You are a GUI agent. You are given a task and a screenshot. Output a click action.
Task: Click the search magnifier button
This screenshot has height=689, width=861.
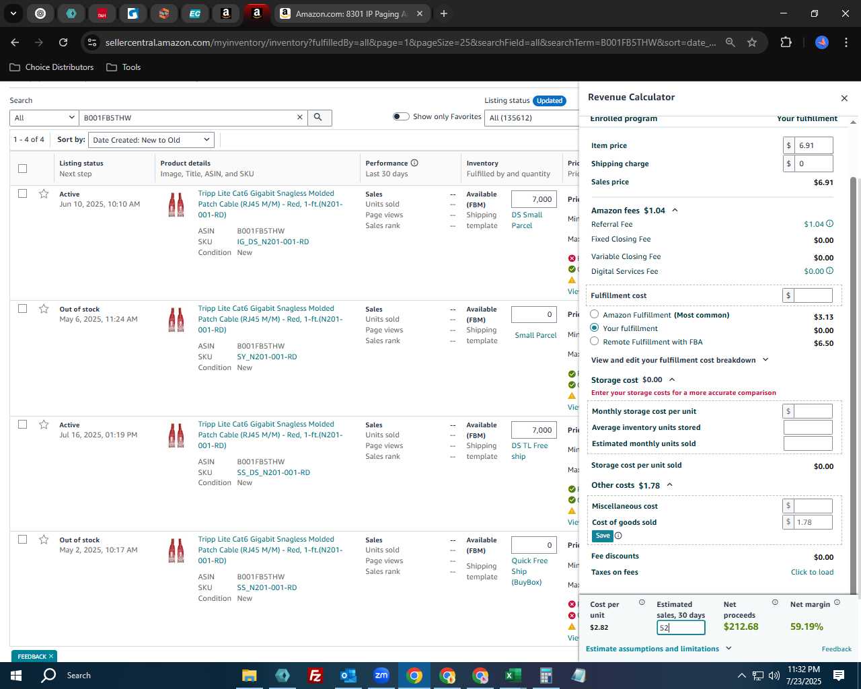coord(319,118)
